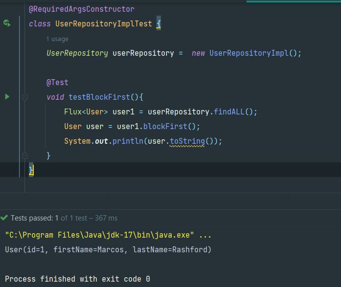The image size is (341, 287).
Task: Click the @RequiredArgsConstructor annotation
Action: click(81, 9)
